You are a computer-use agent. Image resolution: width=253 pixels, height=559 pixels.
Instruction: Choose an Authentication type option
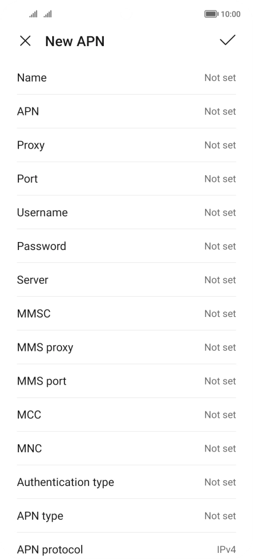[x=126, y=482]
